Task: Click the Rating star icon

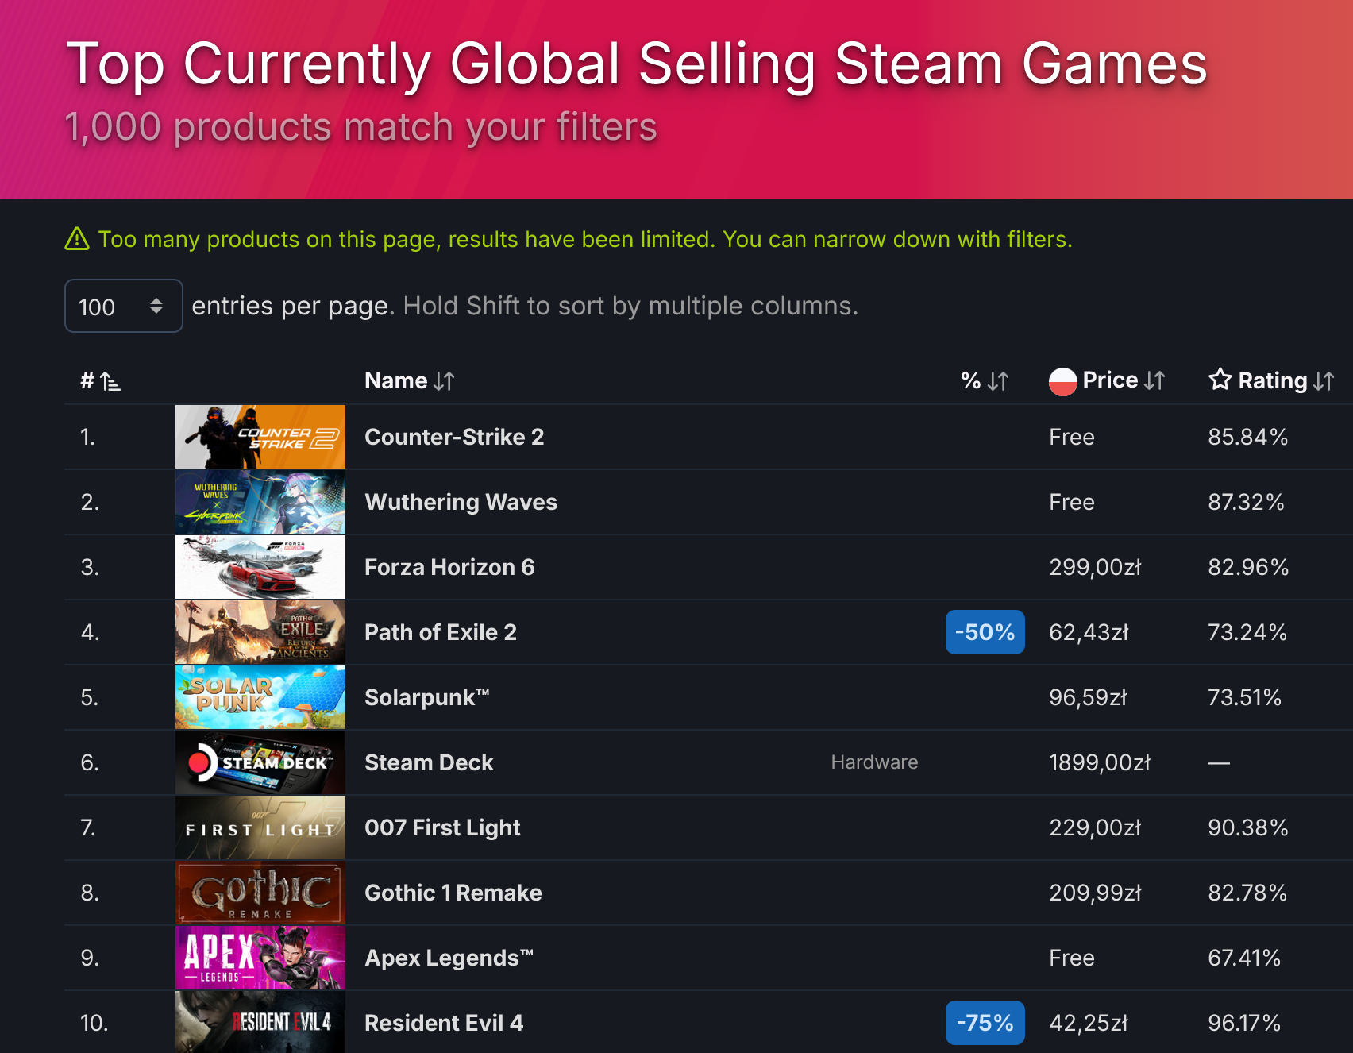Action: point(1220,380)
